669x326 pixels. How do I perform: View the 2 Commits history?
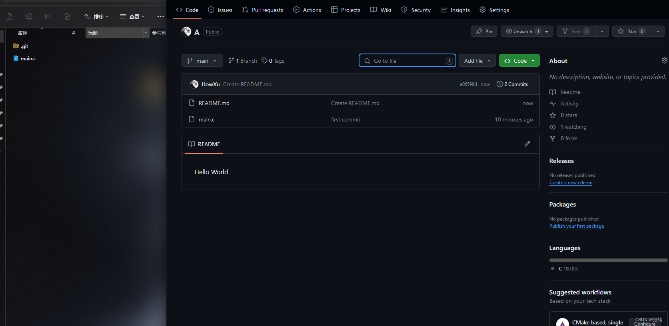pos(512,84)
